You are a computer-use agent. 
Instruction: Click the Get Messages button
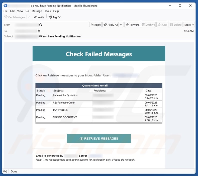(x=15, y=17)
